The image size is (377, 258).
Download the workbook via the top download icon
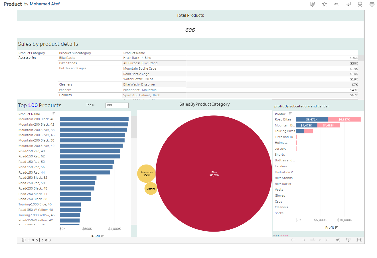click(x=348, y=4)
